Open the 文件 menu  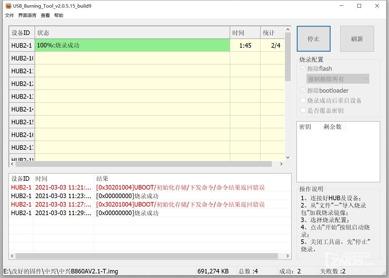coord(9,15)
